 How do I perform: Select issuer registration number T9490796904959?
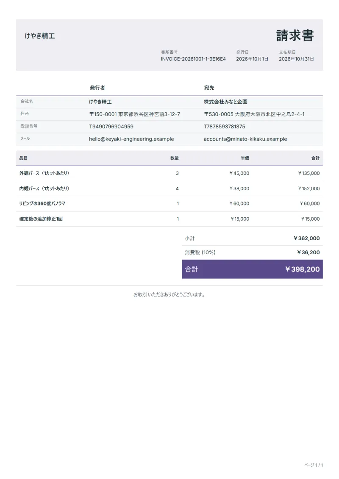(111, 127)
